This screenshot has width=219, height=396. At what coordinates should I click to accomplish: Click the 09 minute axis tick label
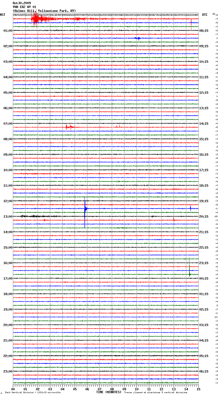point(124,389)
